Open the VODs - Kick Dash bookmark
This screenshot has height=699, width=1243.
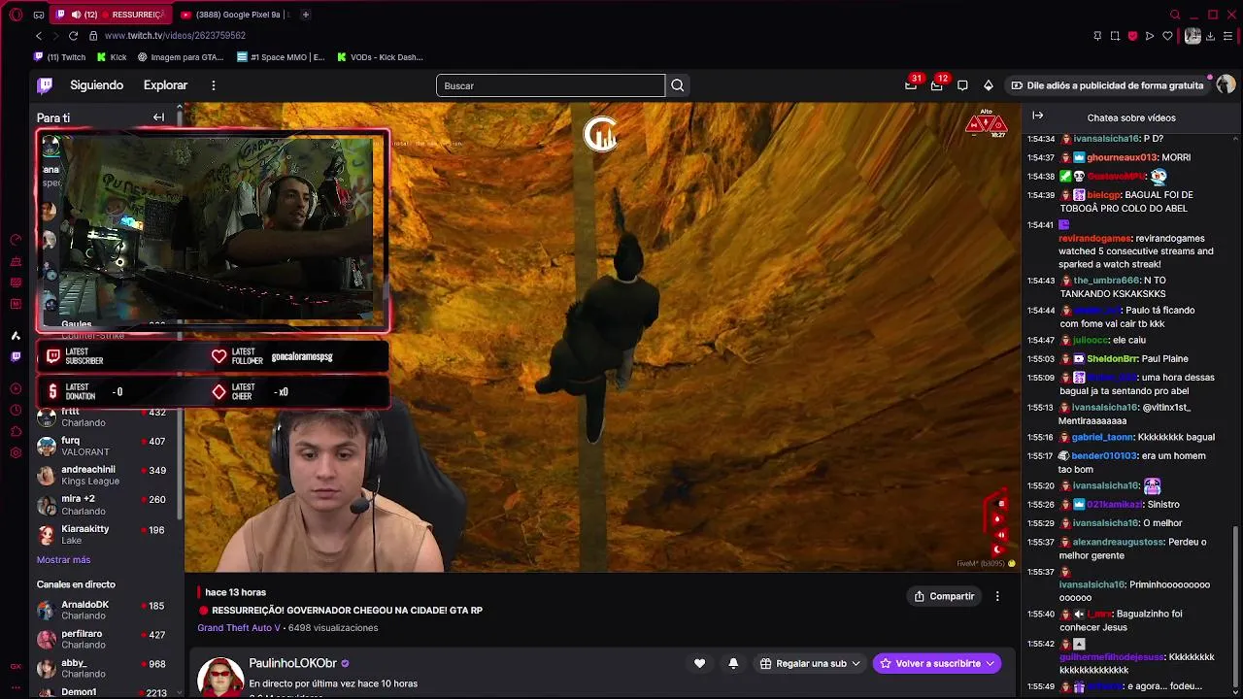tap(381, 57)
